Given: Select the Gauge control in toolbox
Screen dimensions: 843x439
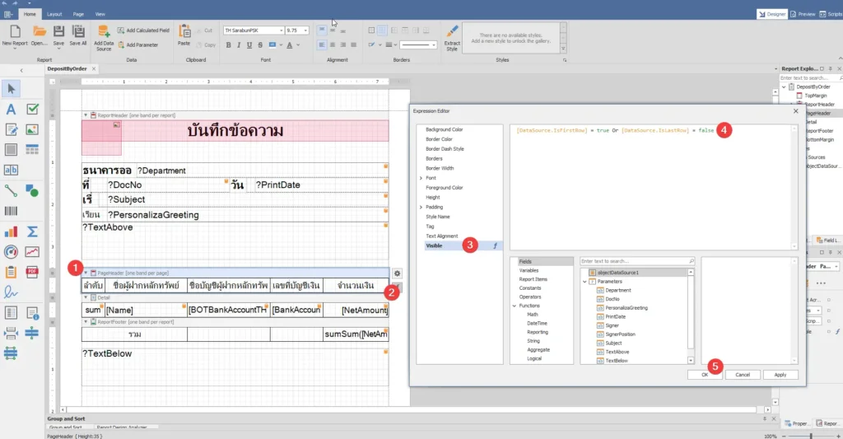Looking at the screenshot, I should pos(12,252).
